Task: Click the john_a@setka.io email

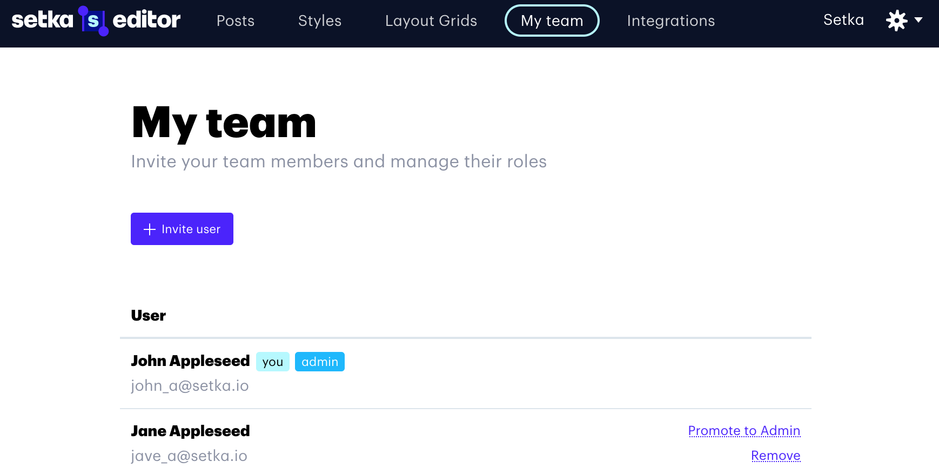Action: (x=190, y=386)
